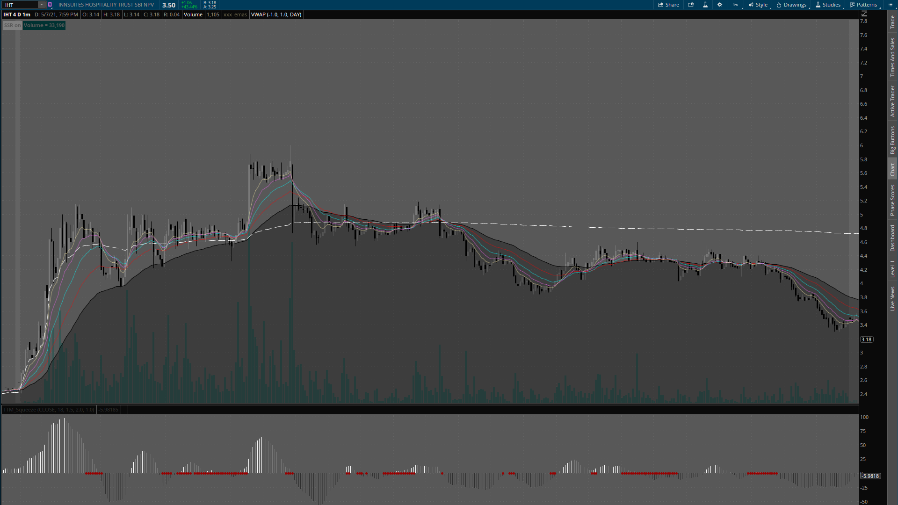Open chart settings gear icon
The height and width of the screenshot is (505, 898).
tap(720, 5)
